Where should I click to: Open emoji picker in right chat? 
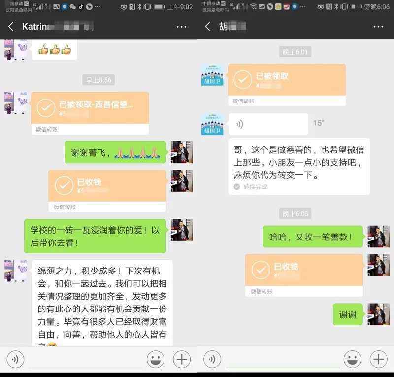pos(352,359)
